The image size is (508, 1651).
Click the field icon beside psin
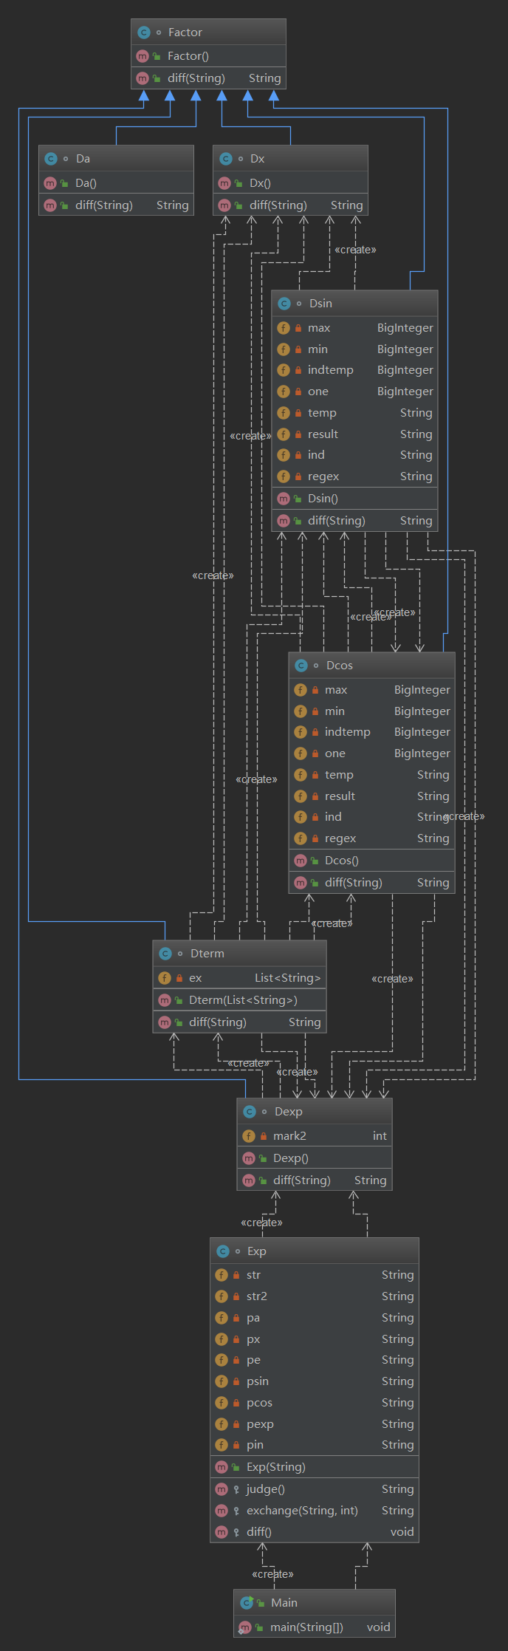(222, 1381)
